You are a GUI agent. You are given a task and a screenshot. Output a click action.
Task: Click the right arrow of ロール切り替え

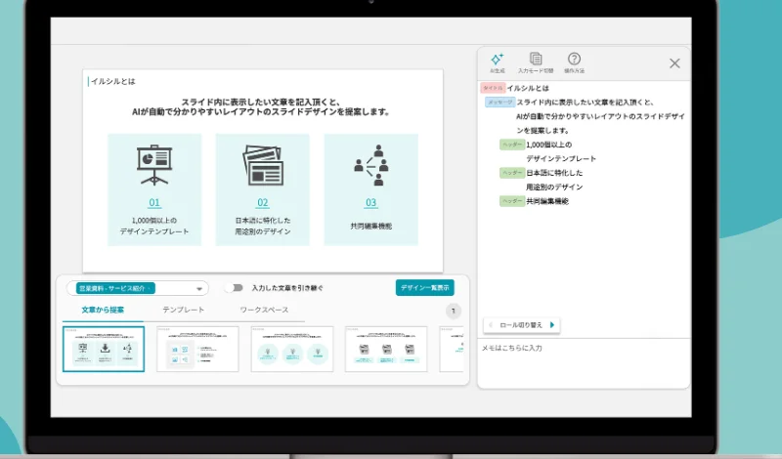(552, 325)
